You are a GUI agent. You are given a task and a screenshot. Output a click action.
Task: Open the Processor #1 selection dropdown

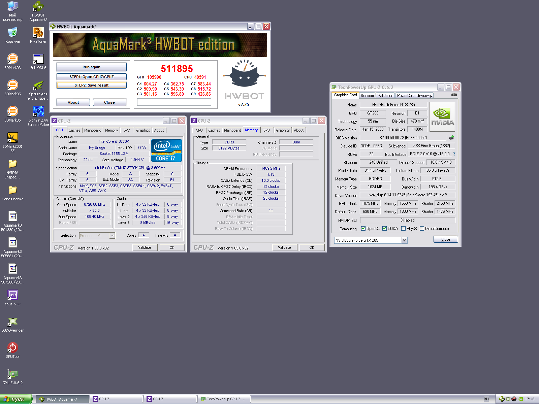point(112,236)
